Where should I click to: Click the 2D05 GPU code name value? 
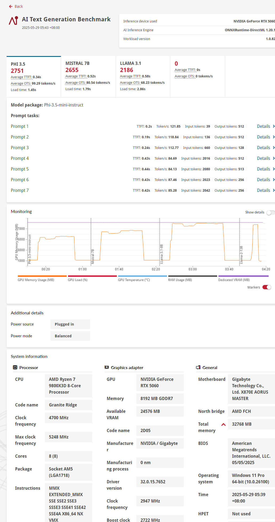click(160, 430)
